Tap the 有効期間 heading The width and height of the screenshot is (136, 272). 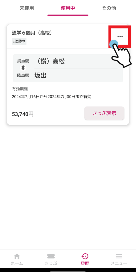point(20,89)
